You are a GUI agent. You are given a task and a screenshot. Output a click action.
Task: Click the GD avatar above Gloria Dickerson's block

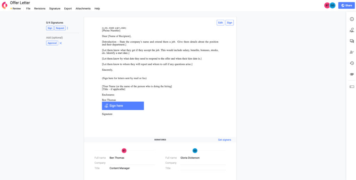tap(195, 150)
